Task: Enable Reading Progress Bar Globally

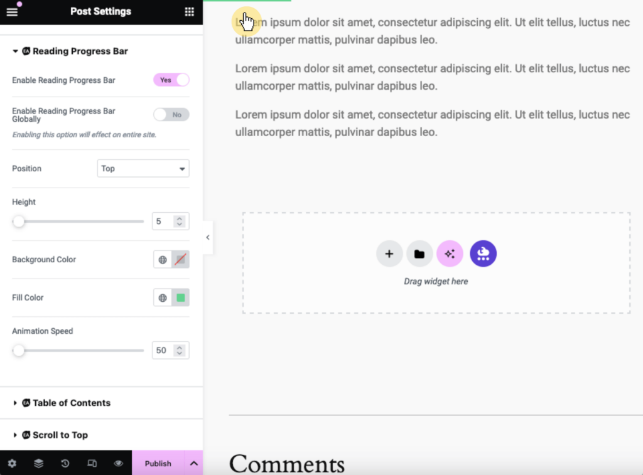Action: click(x=171, y=115)
